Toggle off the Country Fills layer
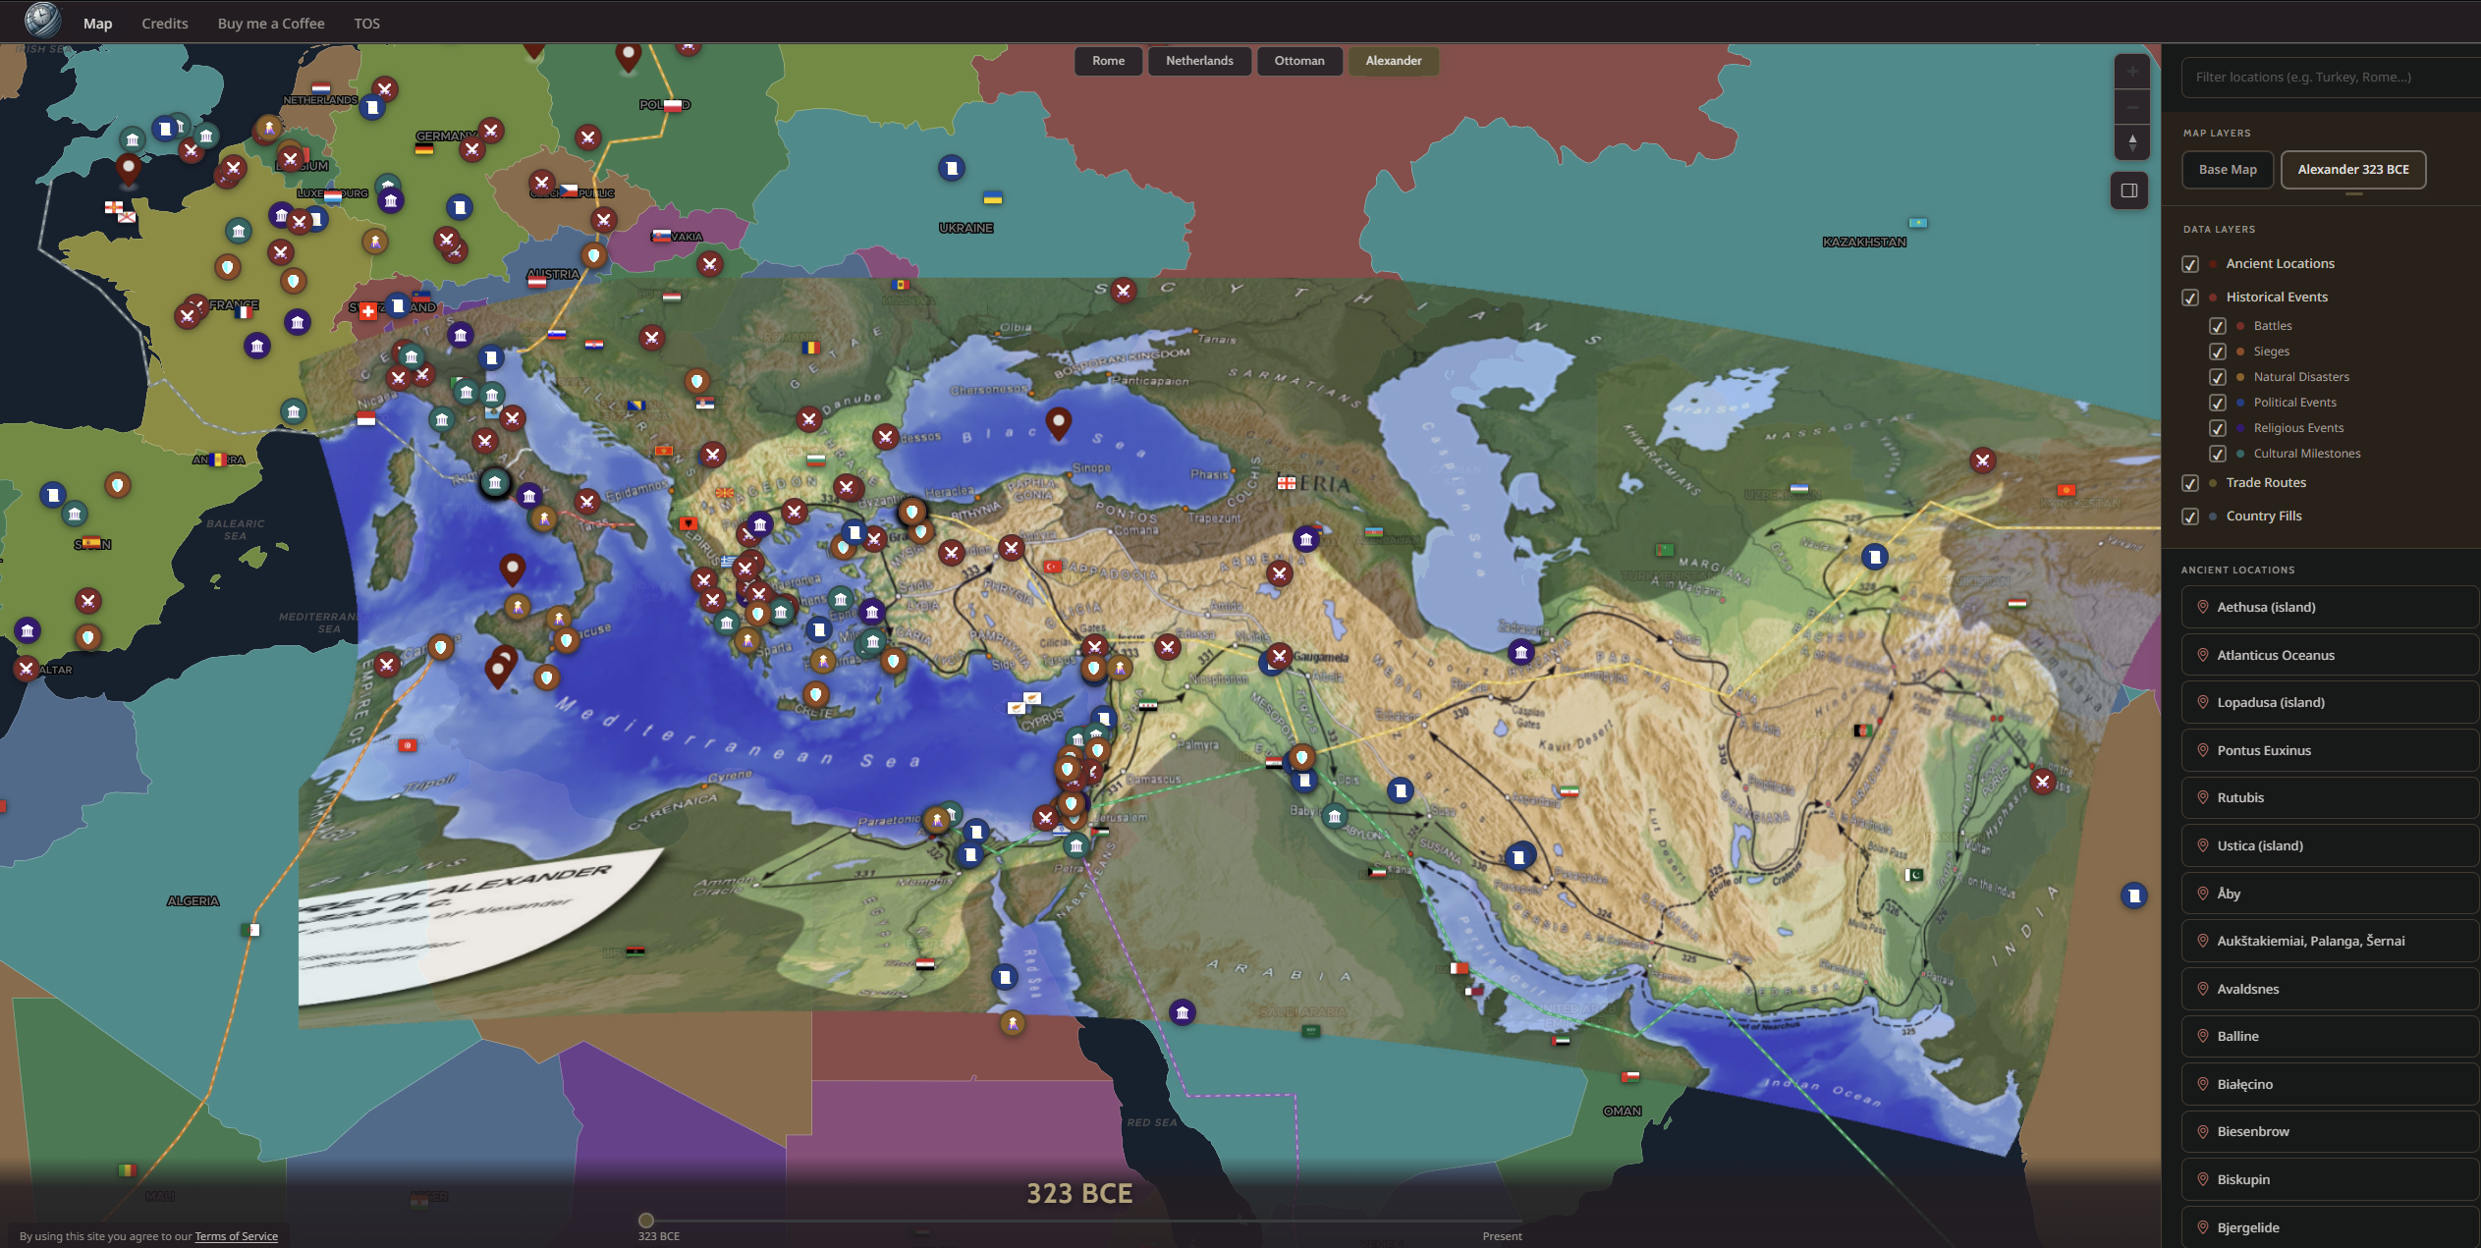This screenshot has width=2481, height=1248. (x=2191, y=515)
